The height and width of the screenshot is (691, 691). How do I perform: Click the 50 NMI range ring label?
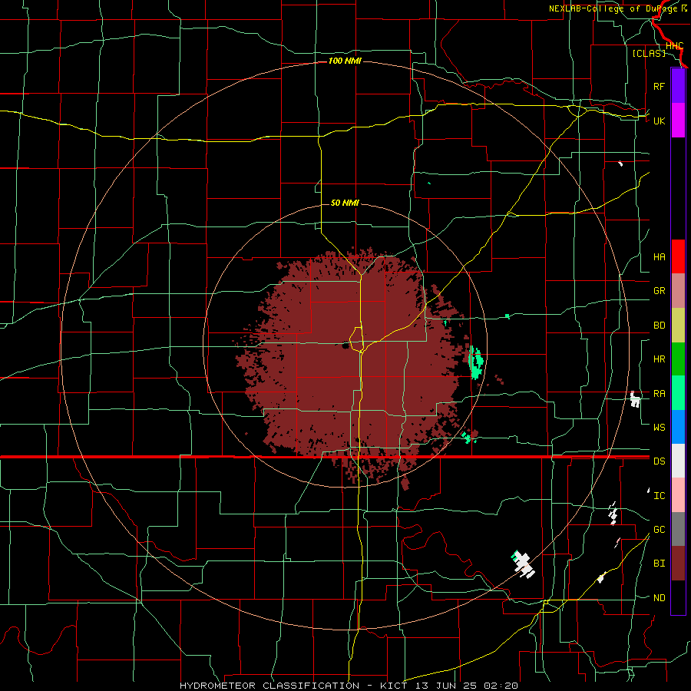[x=345, y=203]
